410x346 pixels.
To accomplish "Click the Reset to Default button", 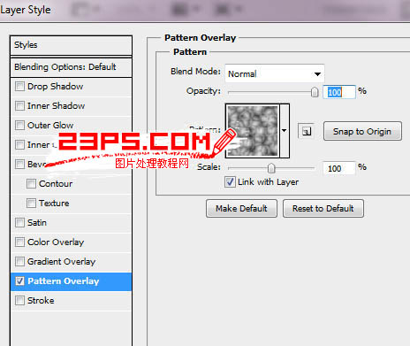I will (323, 209).
